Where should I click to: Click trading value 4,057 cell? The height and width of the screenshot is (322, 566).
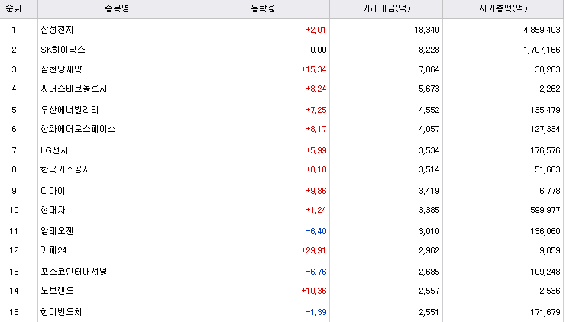click(429, 129)
